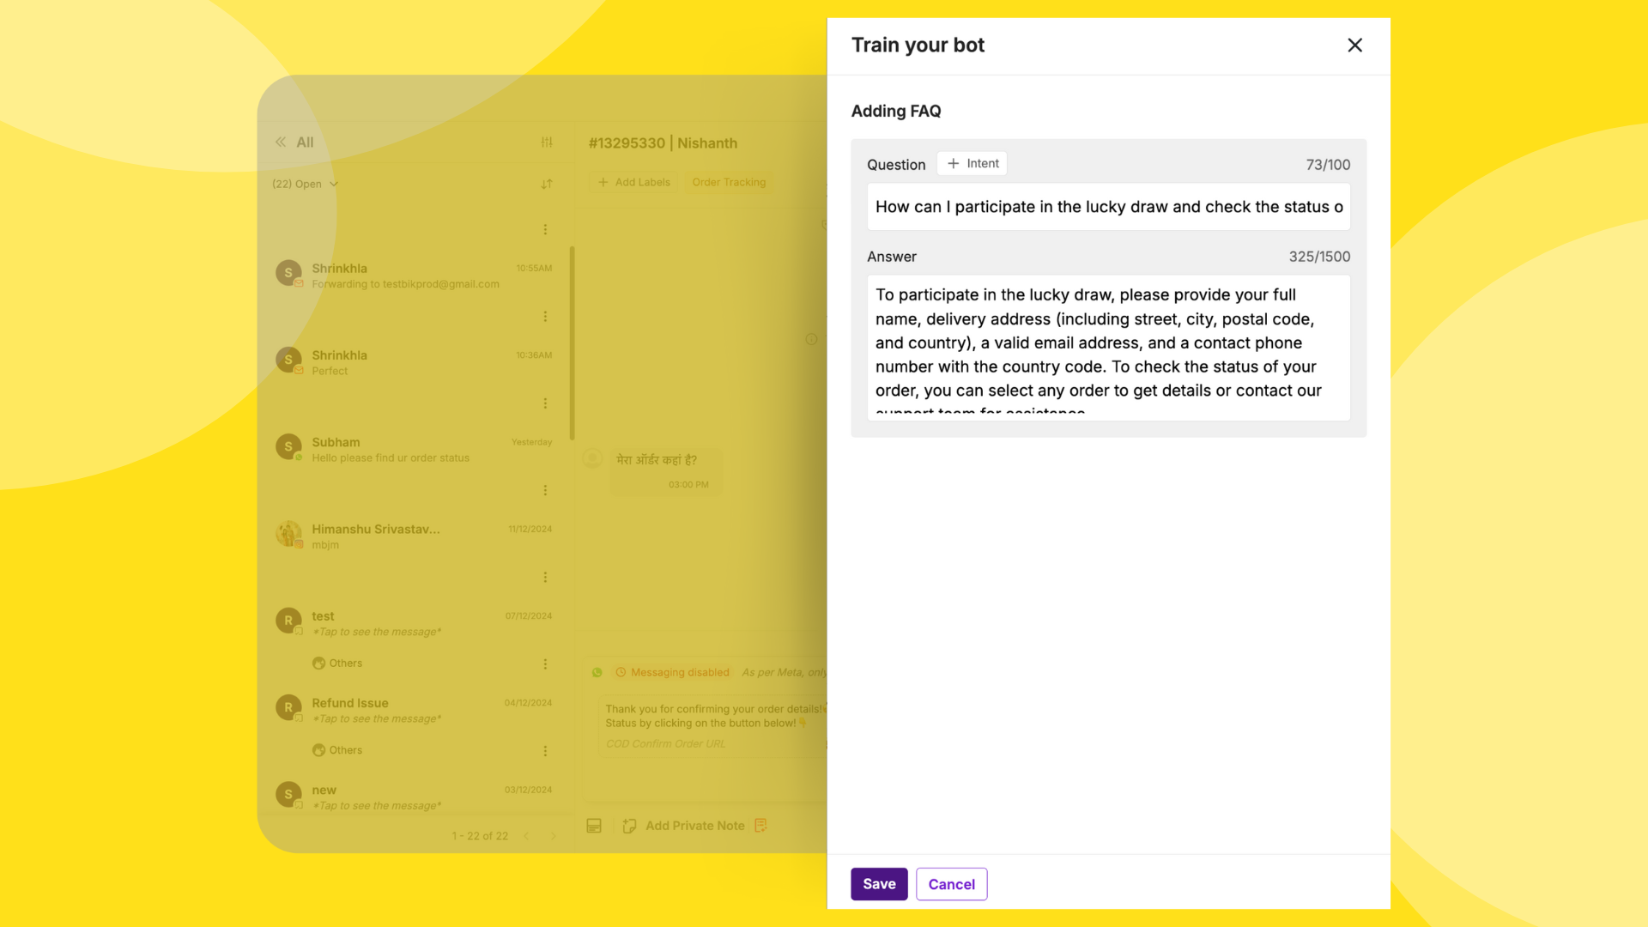
Task: Click the messaging disabled warning icon
Action: tap(621, 671)
